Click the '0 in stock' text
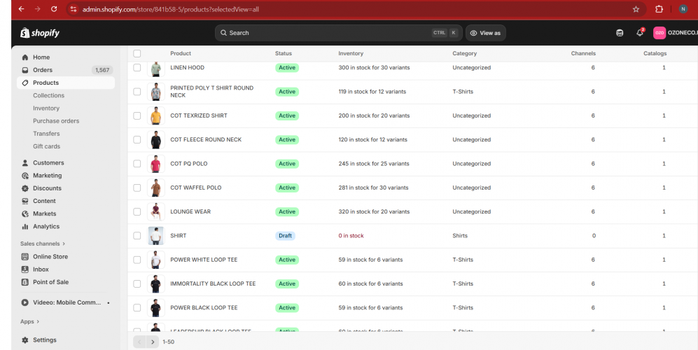This screenshot has width=698, height=350. point(351,236)
